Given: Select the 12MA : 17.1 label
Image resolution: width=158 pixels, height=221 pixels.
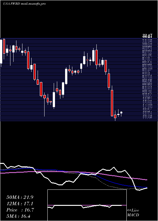Looking at the screenshot, I should [x=20, y=204].
